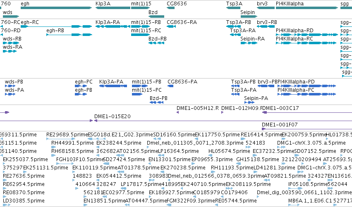Select the PI4KIIIalpha-PD protein label
Screen dimensions: 352x207
296,82
